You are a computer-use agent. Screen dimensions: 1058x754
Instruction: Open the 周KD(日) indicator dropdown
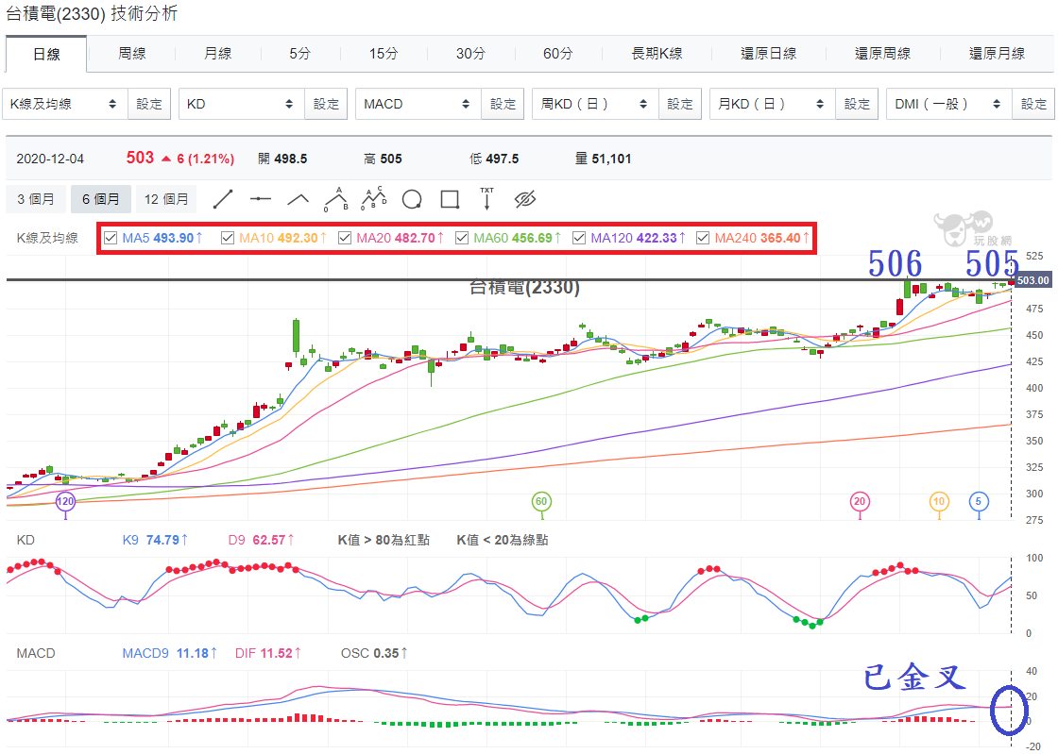click(595, 104)
